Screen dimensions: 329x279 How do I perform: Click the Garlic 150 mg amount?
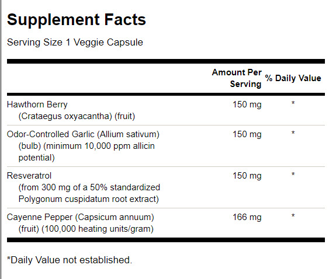click(247, 134)
